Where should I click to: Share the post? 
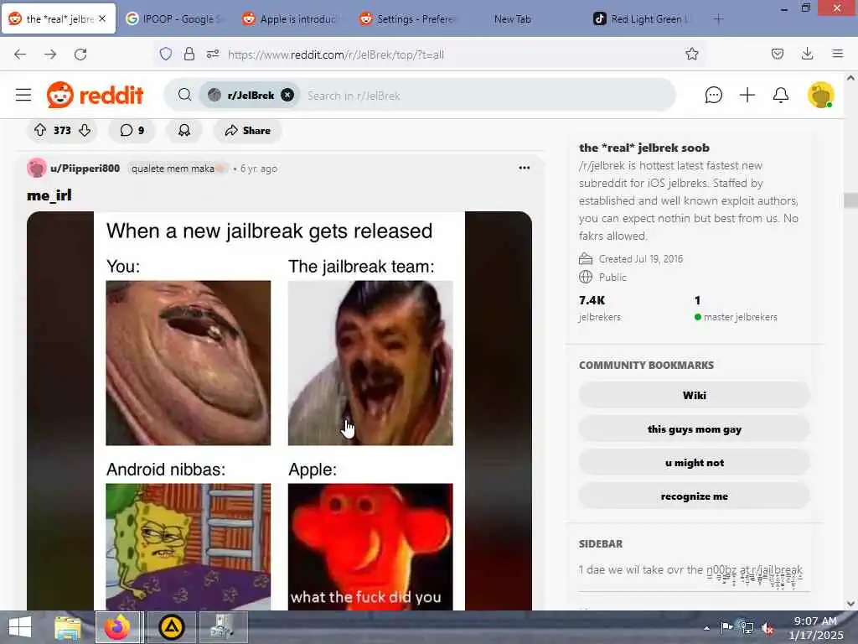(247, 130)
